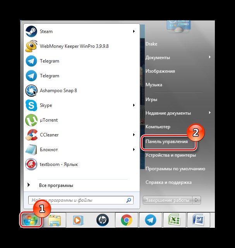
Task: Click the Недавние документы label text
Action: coord(168,113)
